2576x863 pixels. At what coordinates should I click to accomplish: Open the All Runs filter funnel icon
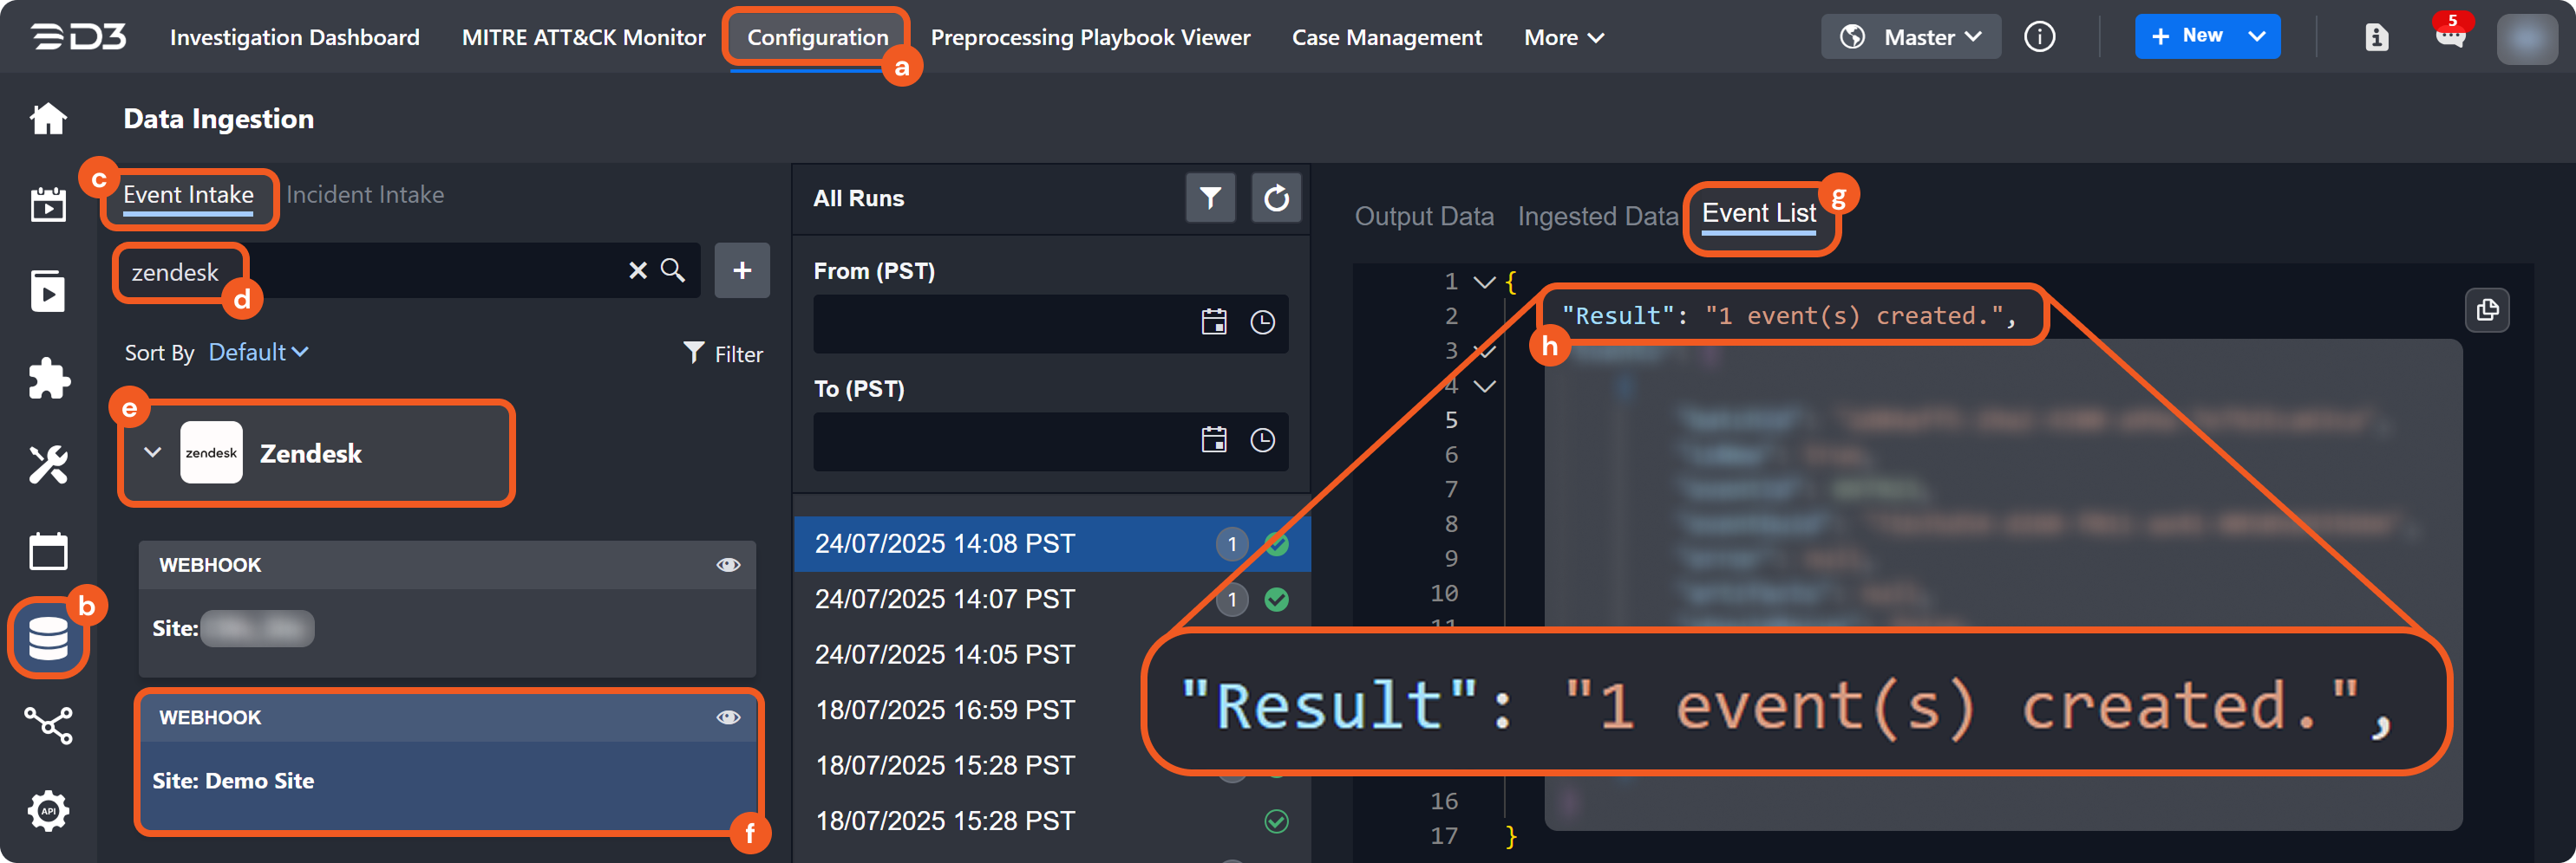(x=1210, y=198)
